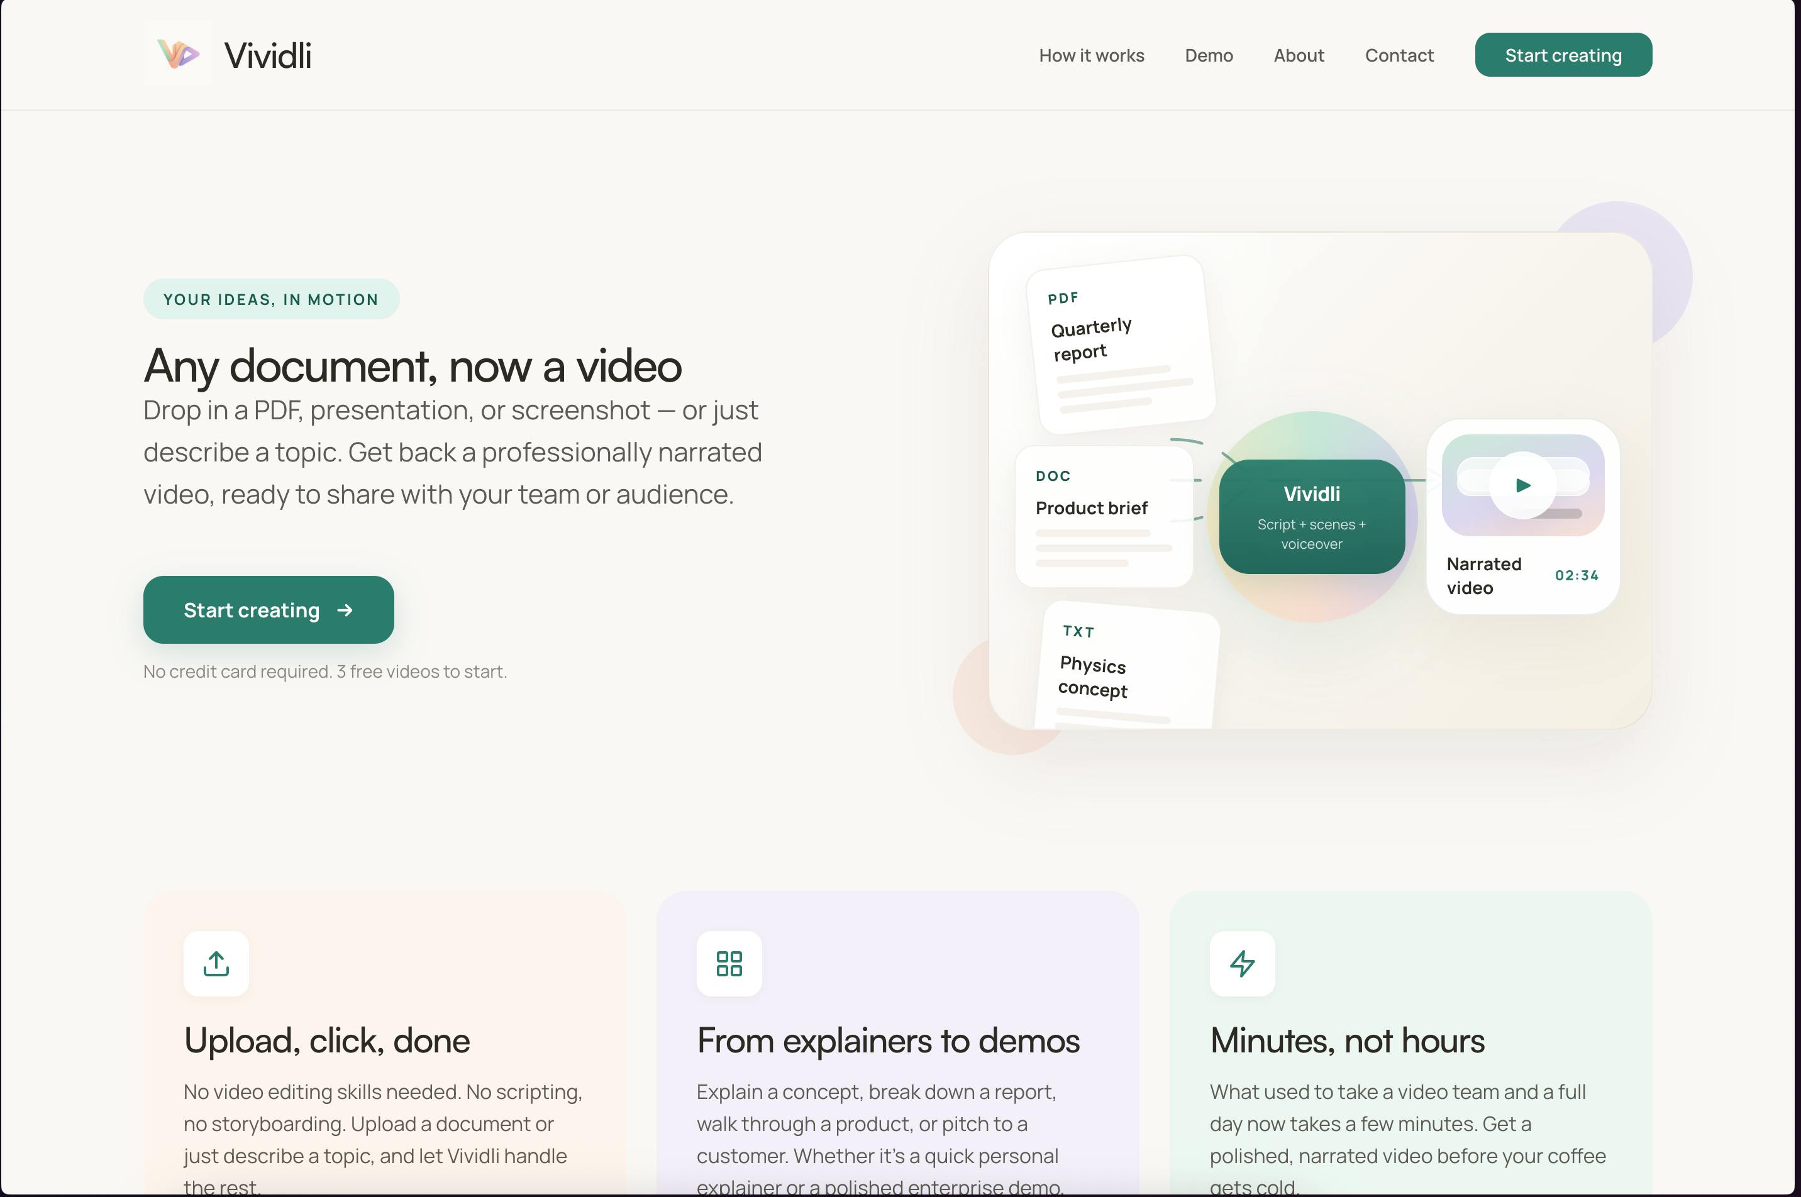Click the What used to take description text

coord(1407,1138)
